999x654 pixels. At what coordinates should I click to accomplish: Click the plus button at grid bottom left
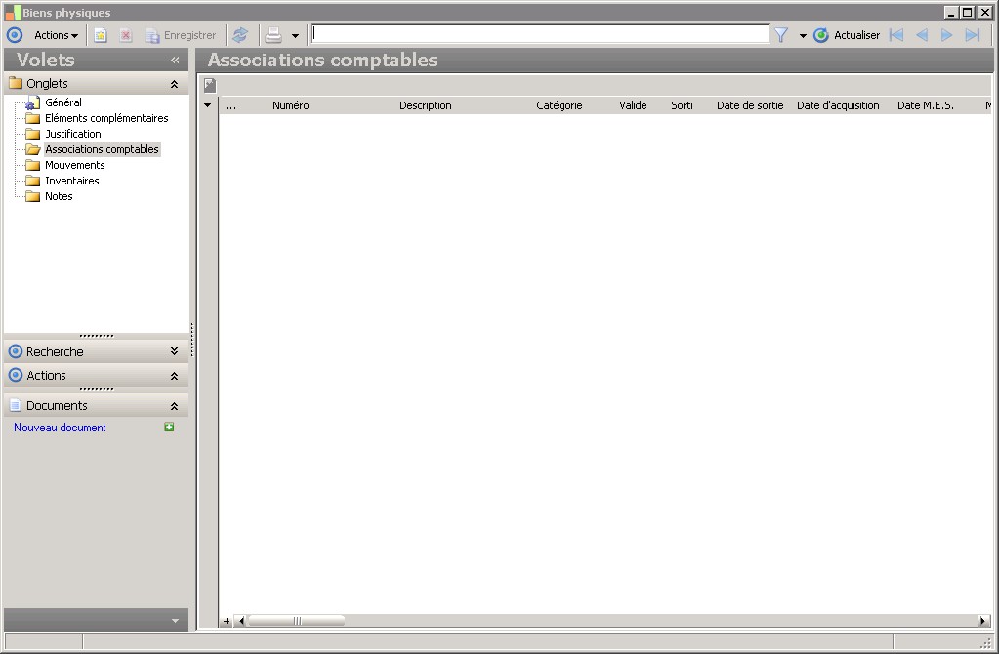point(227,621)
